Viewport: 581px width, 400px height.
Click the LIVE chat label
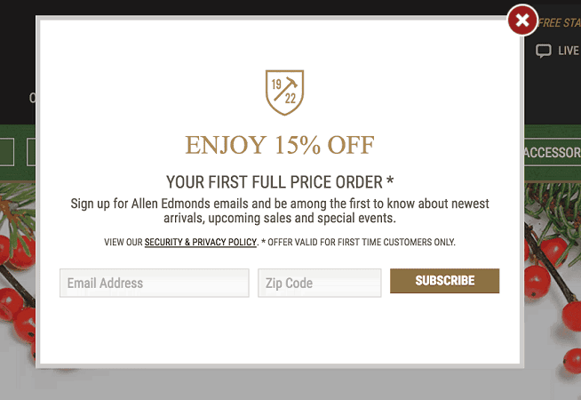(x=568, y=52)
